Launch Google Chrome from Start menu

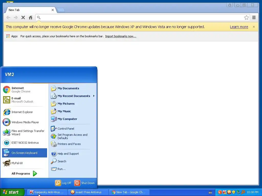(25, 90)
